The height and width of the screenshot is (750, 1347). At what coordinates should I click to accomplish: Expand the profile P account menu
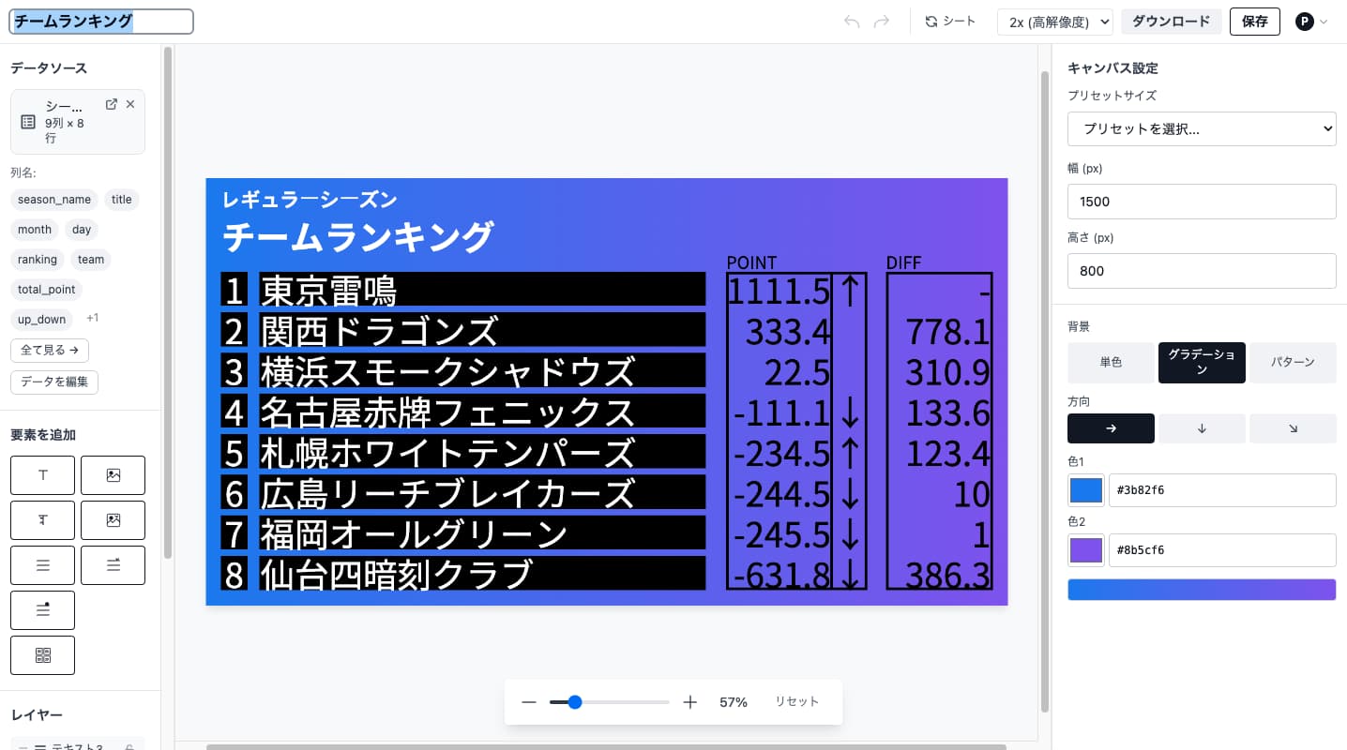click(1311, 22)
